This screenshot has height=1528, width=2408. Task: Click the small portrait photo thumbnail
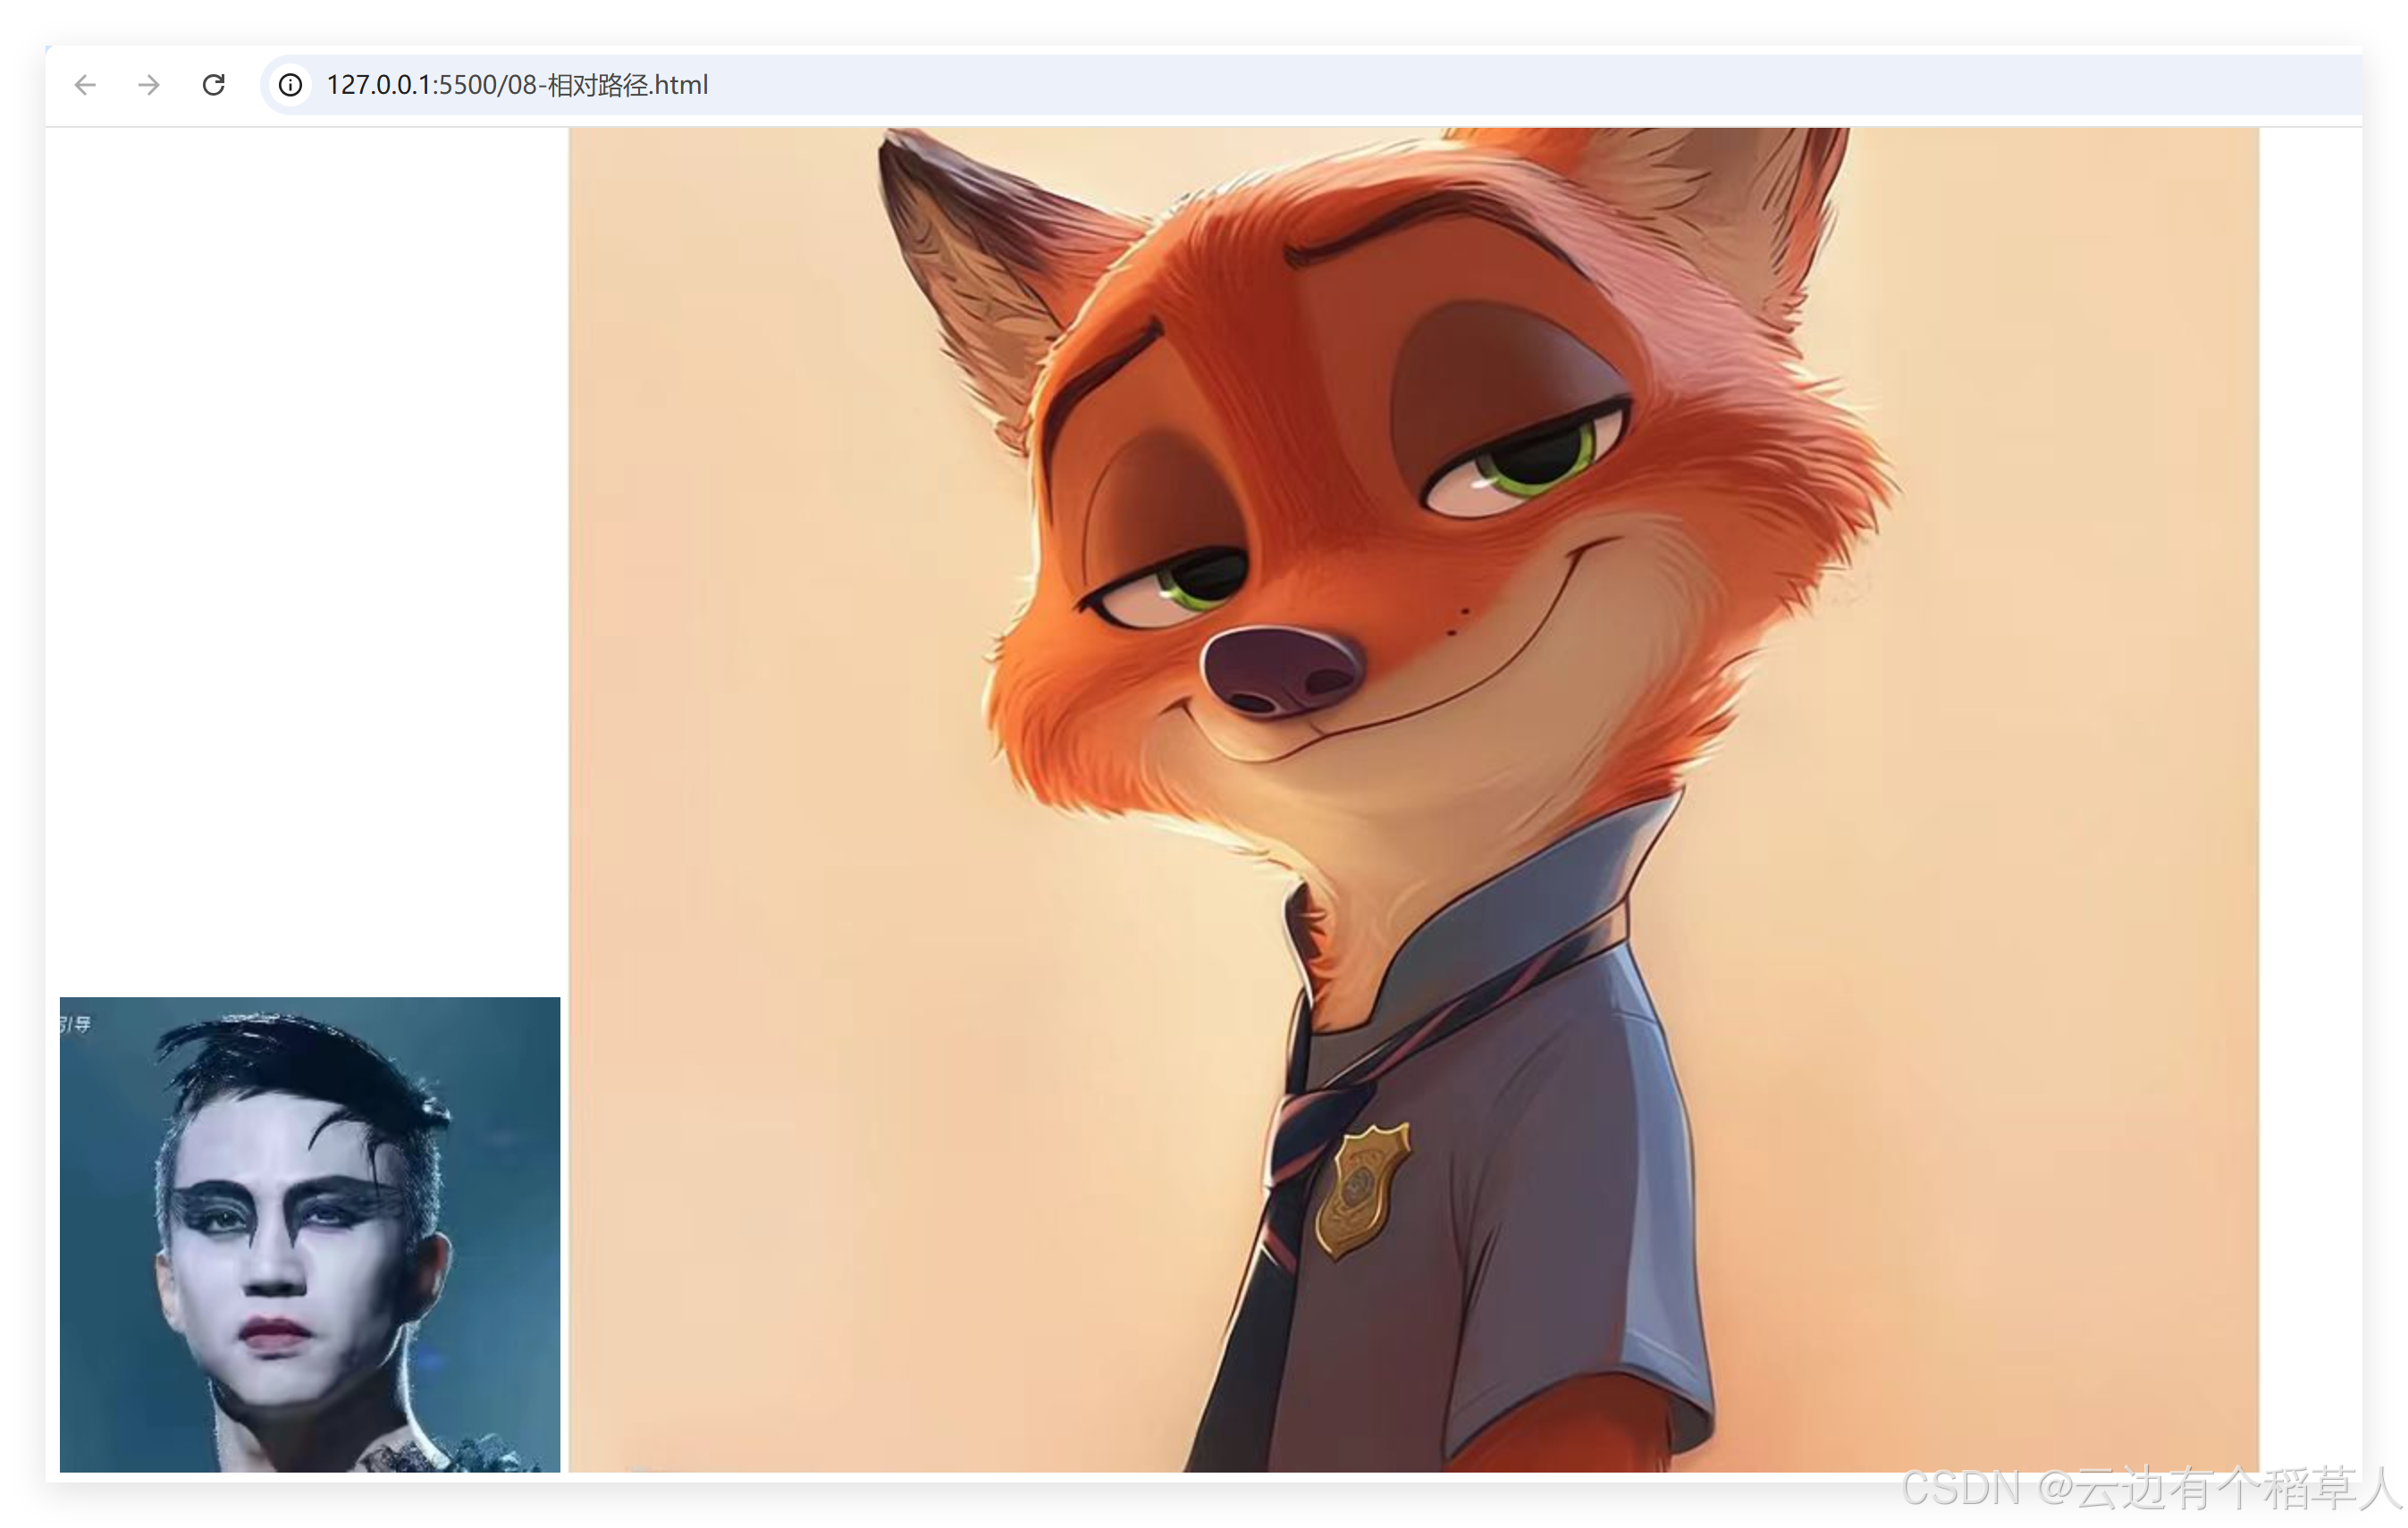point(310,1234)
